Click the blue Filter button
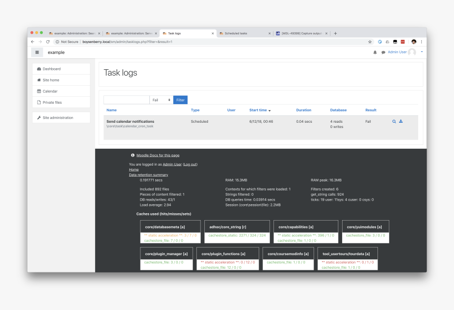The width and height of the screenshot is (454, 310). tap(181, 100)
